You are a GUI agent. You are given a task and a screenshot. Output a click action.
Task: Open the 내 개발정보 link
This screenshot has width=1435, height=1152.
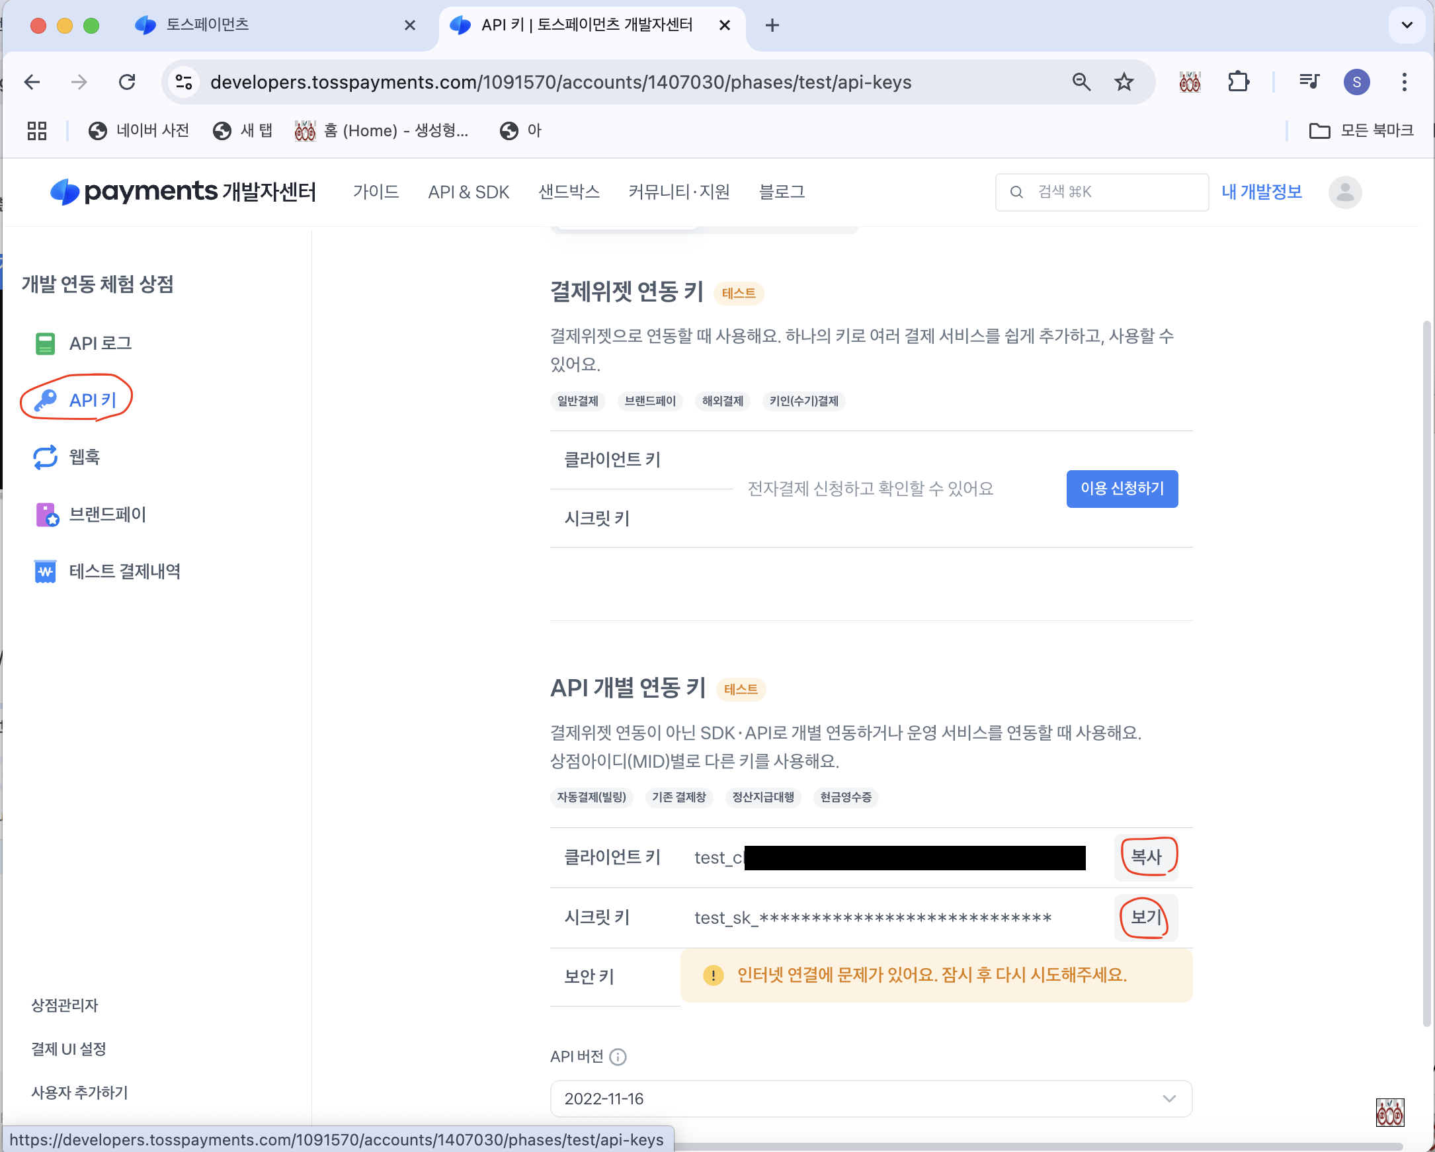coord(1261,192)
